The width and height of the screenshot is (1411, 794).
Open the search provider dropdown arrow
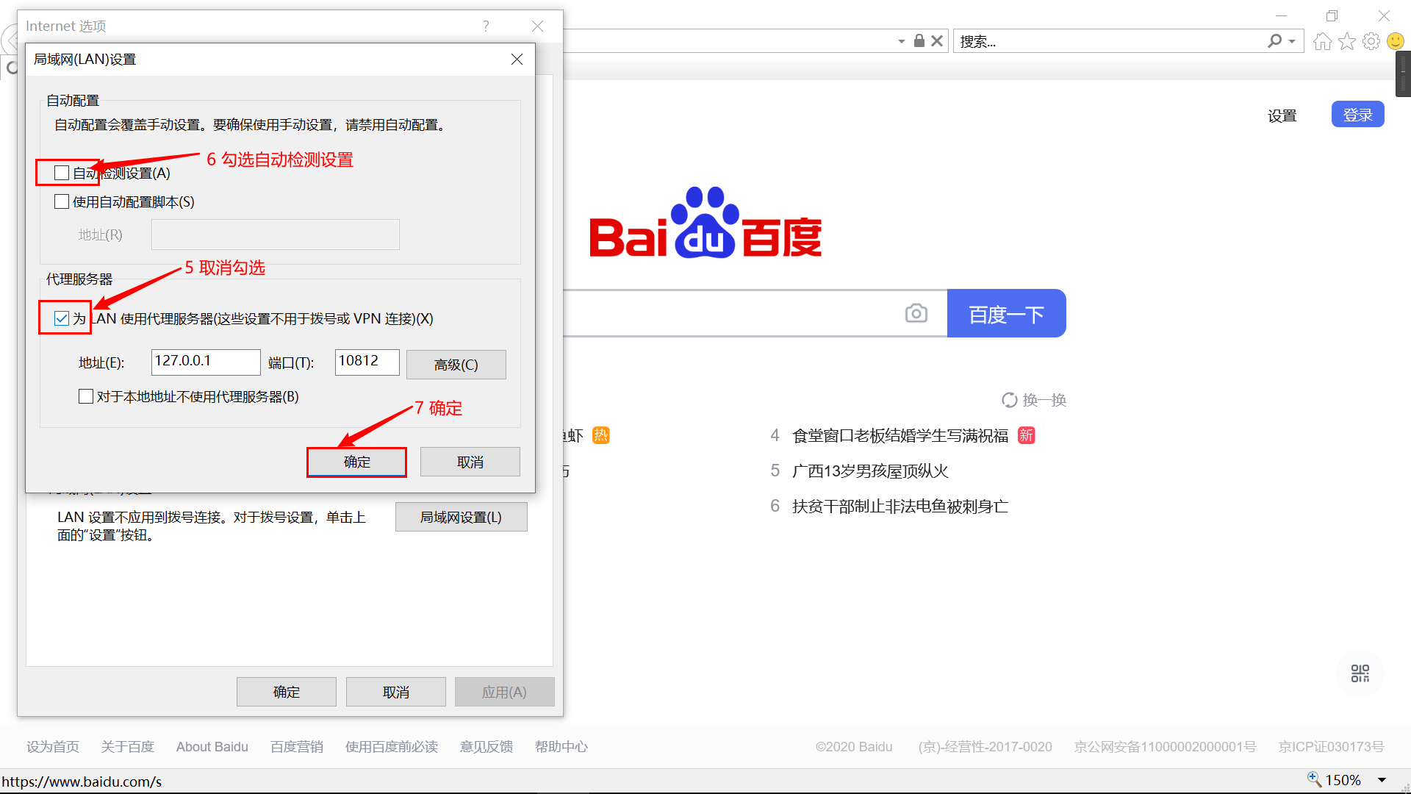coord(1293,42)
